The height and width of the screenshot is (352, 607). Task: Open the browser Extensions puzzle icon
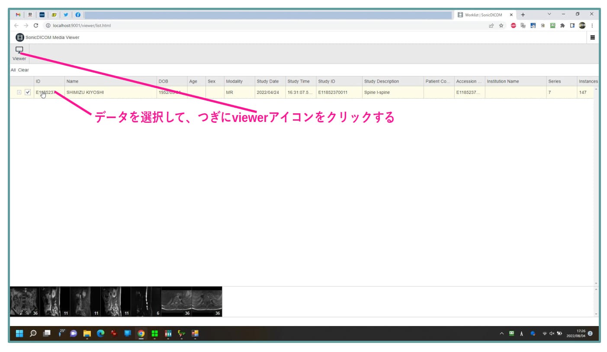point(562,26)
